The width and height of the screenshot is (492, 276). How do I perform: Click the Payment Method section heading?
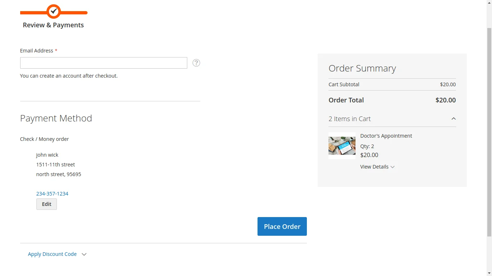point(56,118)
